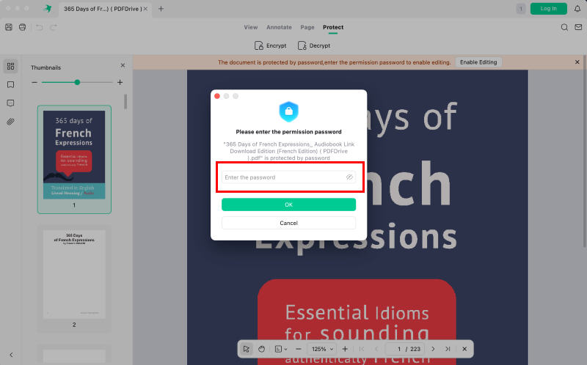Click the print icon in toolbar
Screen dimensions: 587x365
point(22,27)
